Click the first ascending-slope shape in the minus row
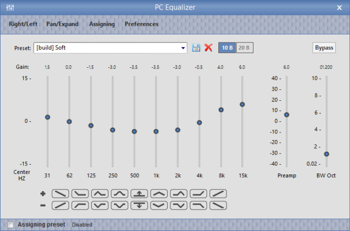Screen dimensions: 350x231 [x=60, y=205]
